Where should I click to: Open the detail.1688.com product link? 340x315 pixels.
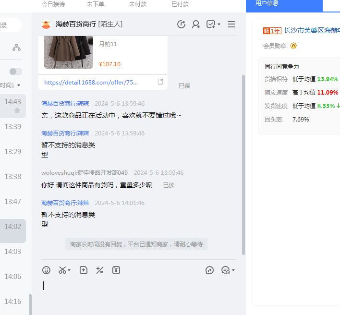(91, 82)
